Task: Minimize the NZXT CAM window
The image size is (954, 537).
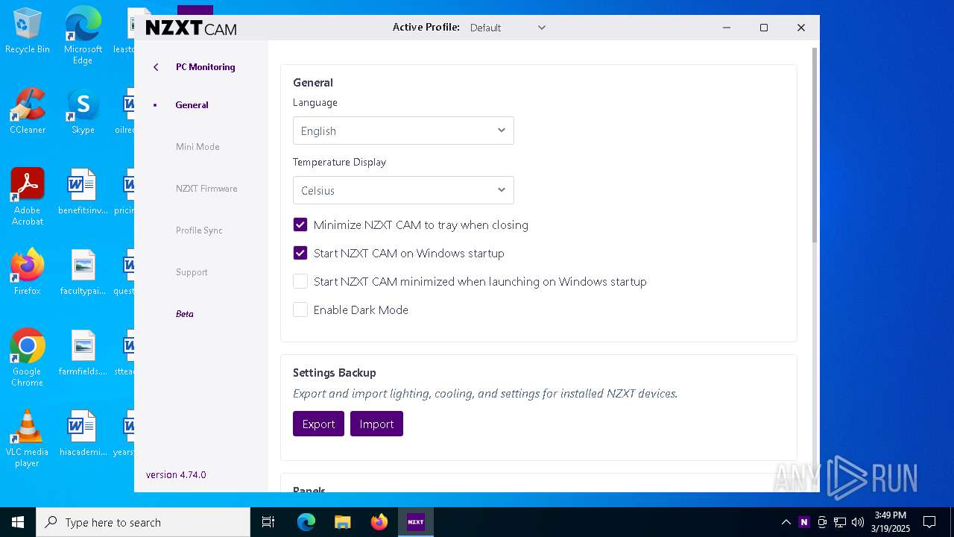Action: pyautogui.click(x=727, y=28)
